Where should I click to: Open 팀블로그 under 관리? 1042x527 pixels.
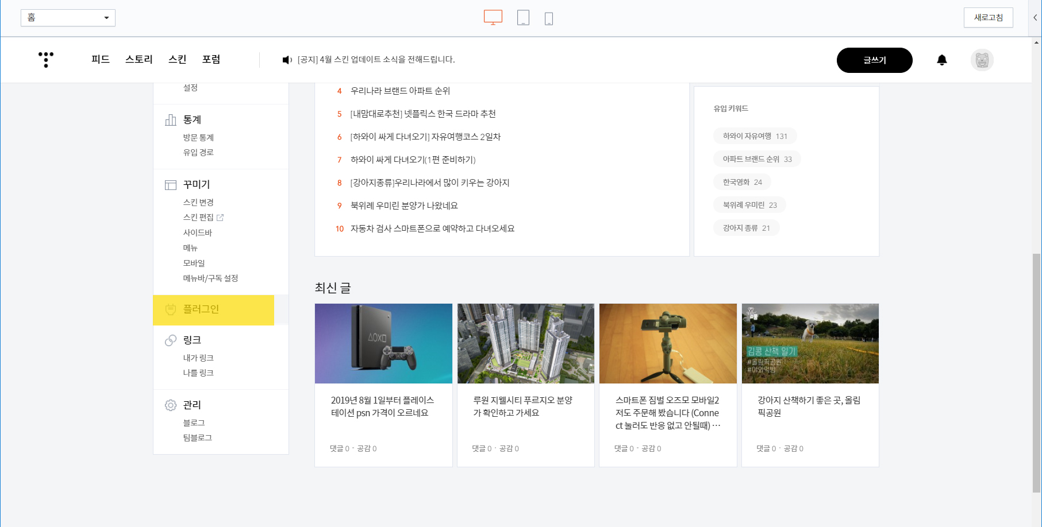[198, 438]
